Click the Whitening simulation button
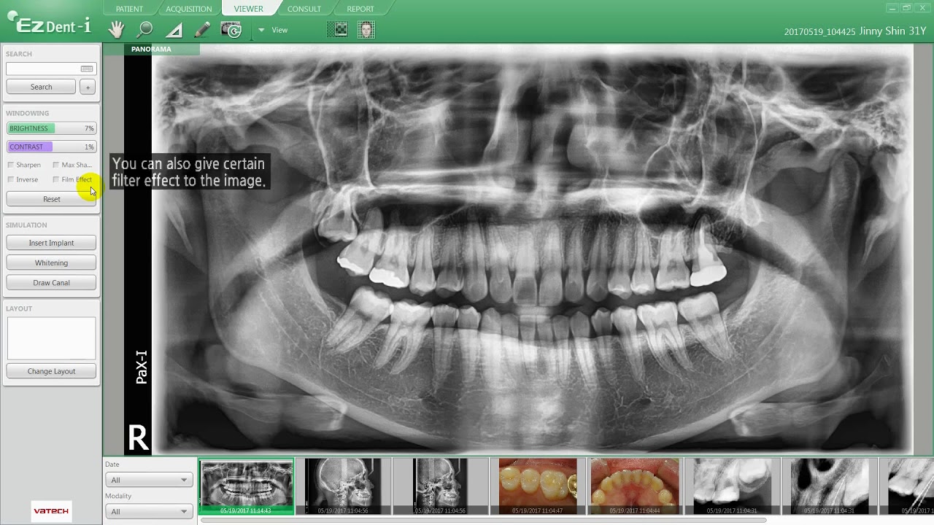The height and width of the screenshot is (525, 934). point(51,262)
